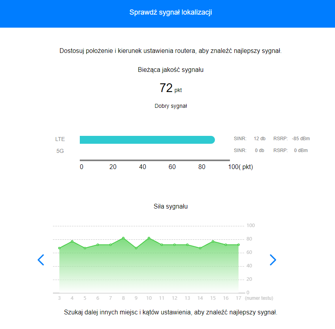Screen dimensions: 335x329
Task: Select the first data point, test 3
Action: [59, 248]
